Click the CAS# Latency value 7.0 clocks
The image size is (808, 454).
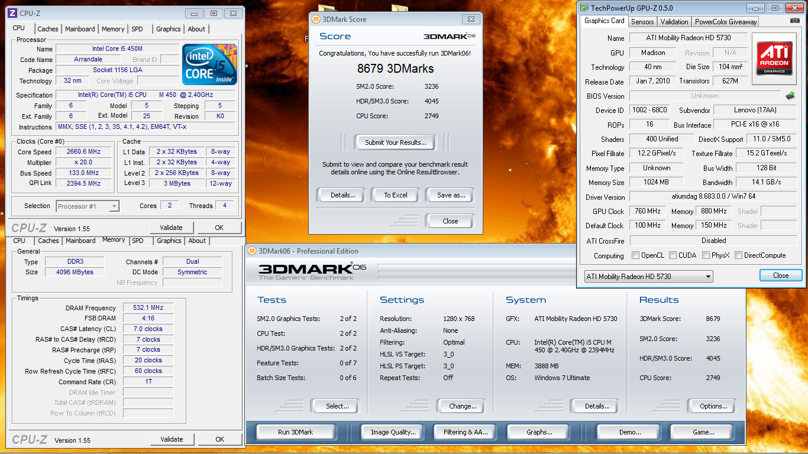(148, 329)
